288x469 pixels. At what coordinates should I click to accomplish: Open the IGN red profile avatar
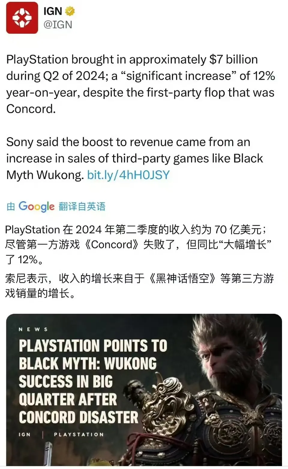(22, 18)
